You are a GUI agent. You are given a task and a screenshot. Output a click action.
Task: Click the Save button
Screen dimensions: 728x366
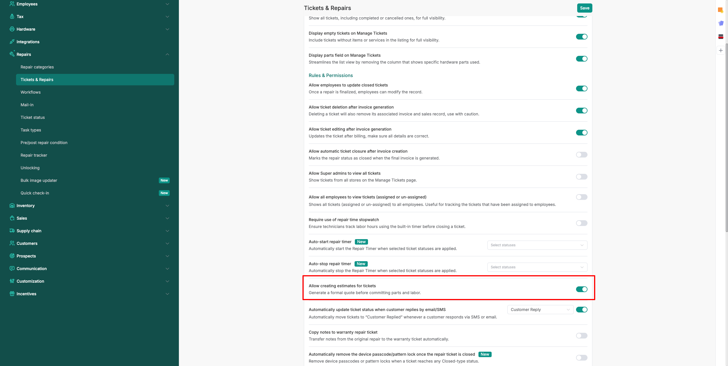click(x=584, y=8)
